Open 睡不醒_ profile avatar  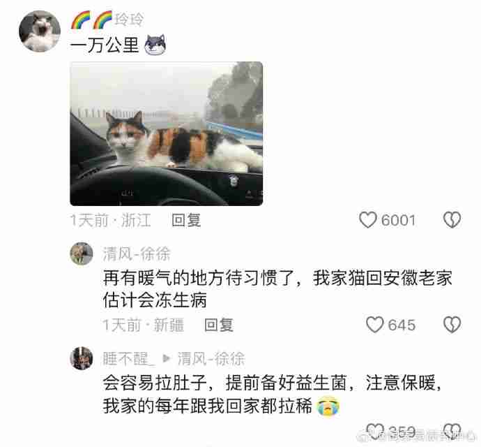click(x=82, y=358)
